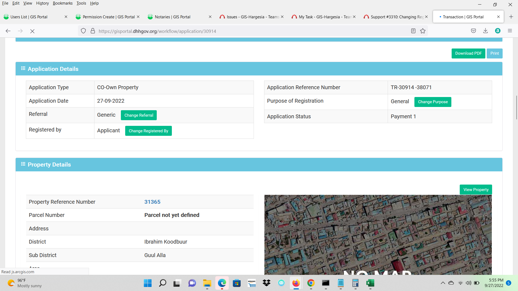
Task: Select the Ibrahim Koodbuur district value
Action: point(166,242)
